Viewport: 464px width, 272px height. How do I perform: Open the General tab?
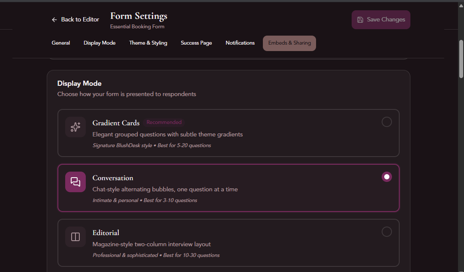pos(61,43)
